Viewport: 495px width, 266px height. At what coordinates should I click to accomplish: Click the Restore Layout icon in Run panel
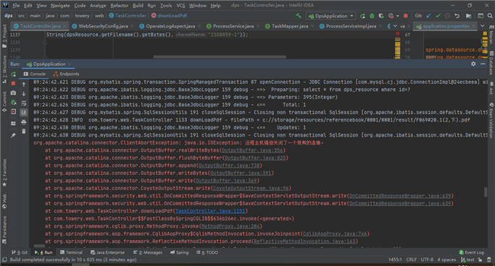13,123
